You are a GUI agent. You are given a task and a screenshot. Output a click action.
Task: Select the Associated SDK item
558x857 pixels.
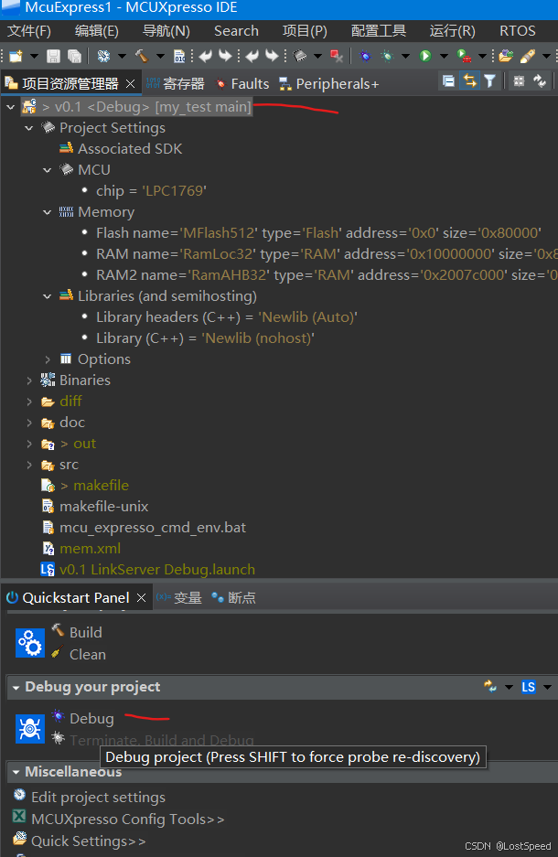point(130,149)
